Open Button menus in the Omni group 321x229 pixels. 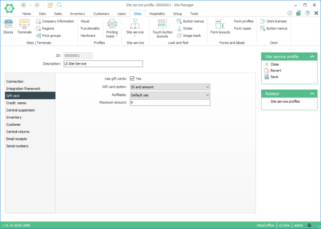[x=274, y=28]
